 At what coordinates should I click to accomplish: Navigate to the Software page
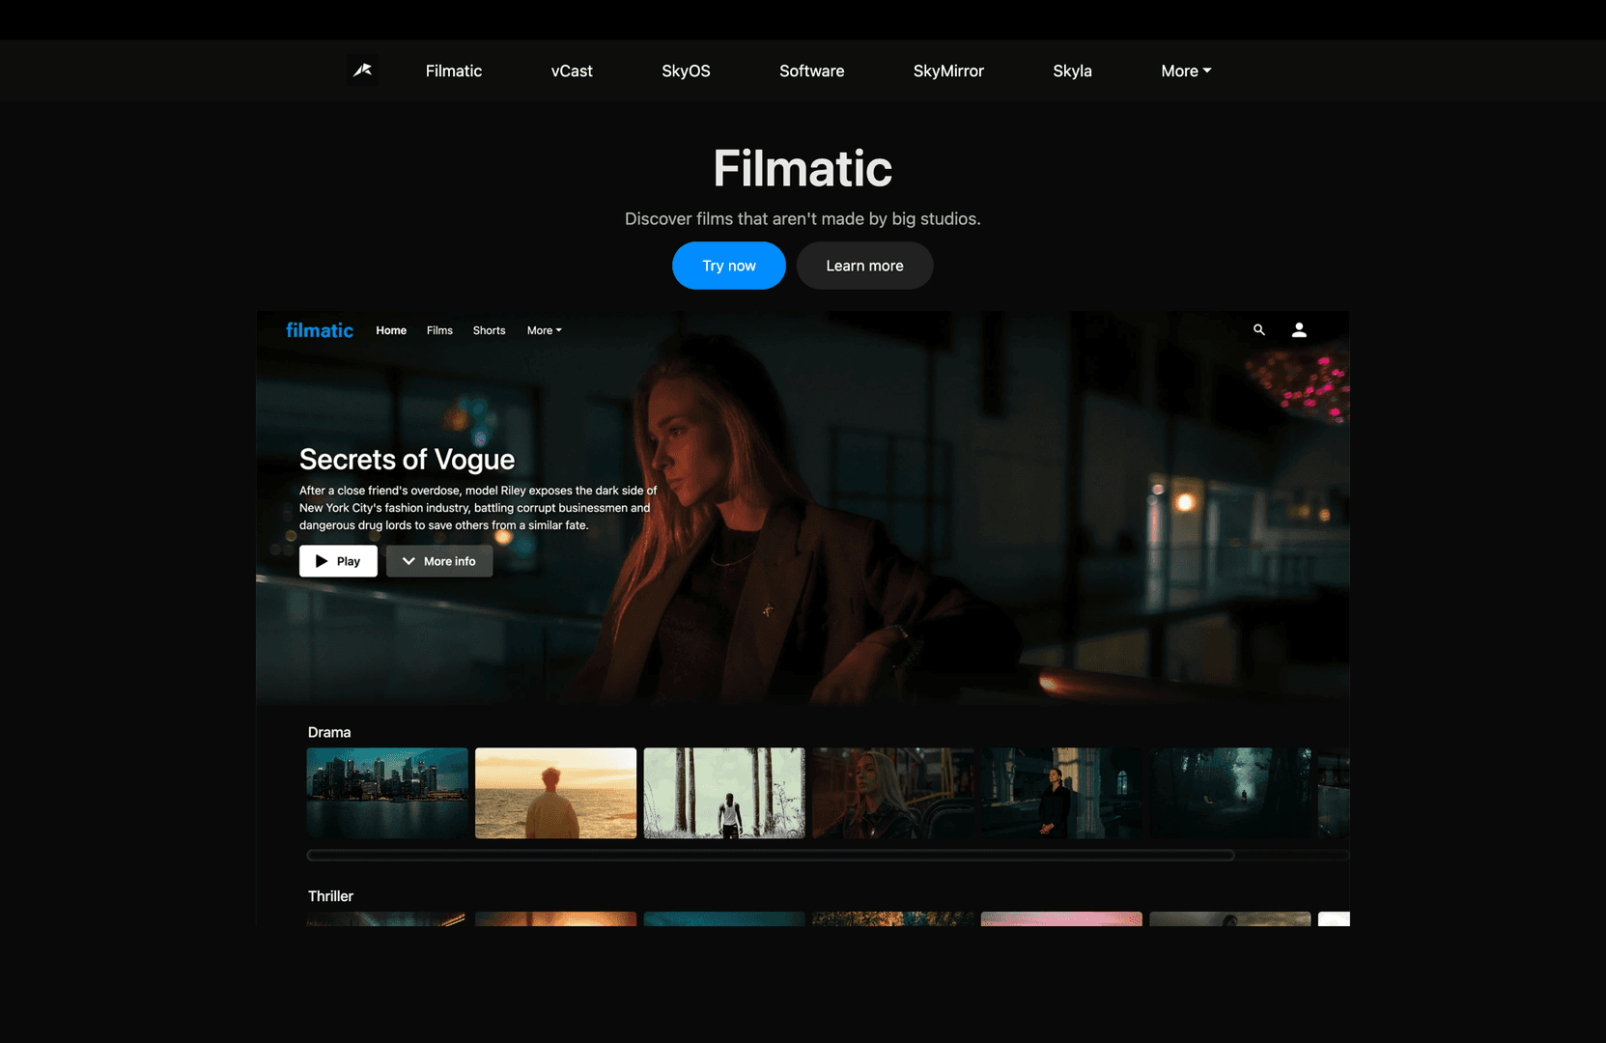point(811,70)
